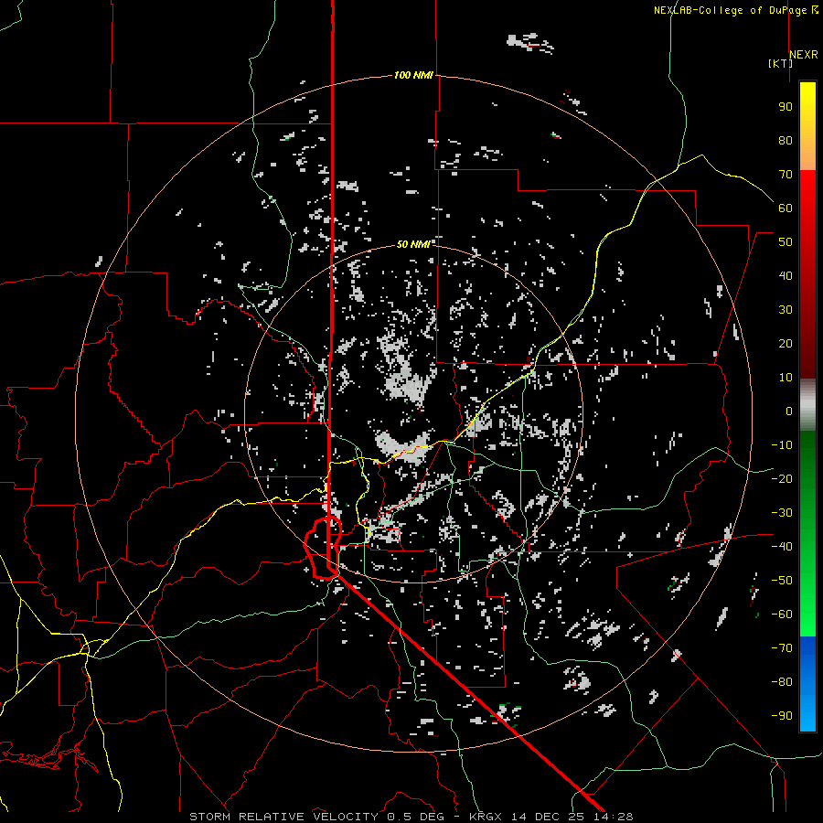The height and width of the screenshot is (823, 823).
Task: Click the thick red outlined polygon near radar
Action: tap(323, 548)
